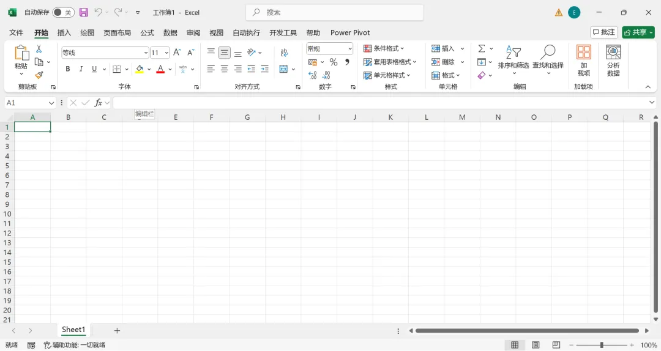Switch to Page Layout (页面布局) tab
Viewport: 661px width, 351px height.
pyautogui.click(x=117, y=32)
